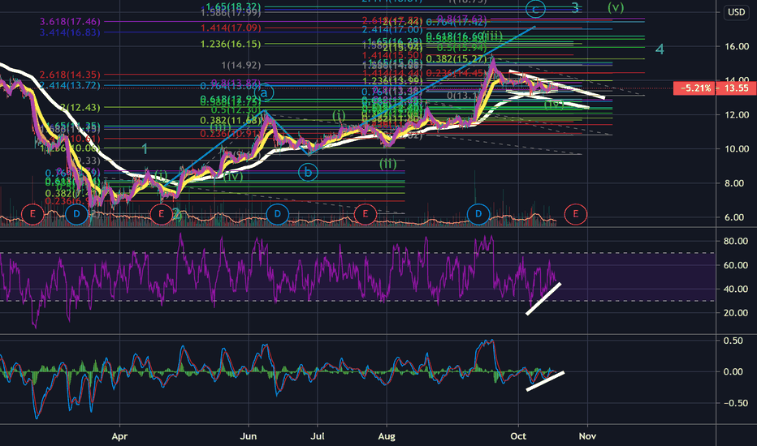Screen dimensions: 757x446
Task: Click the Oct label on time axis
Action: point(518,436)
